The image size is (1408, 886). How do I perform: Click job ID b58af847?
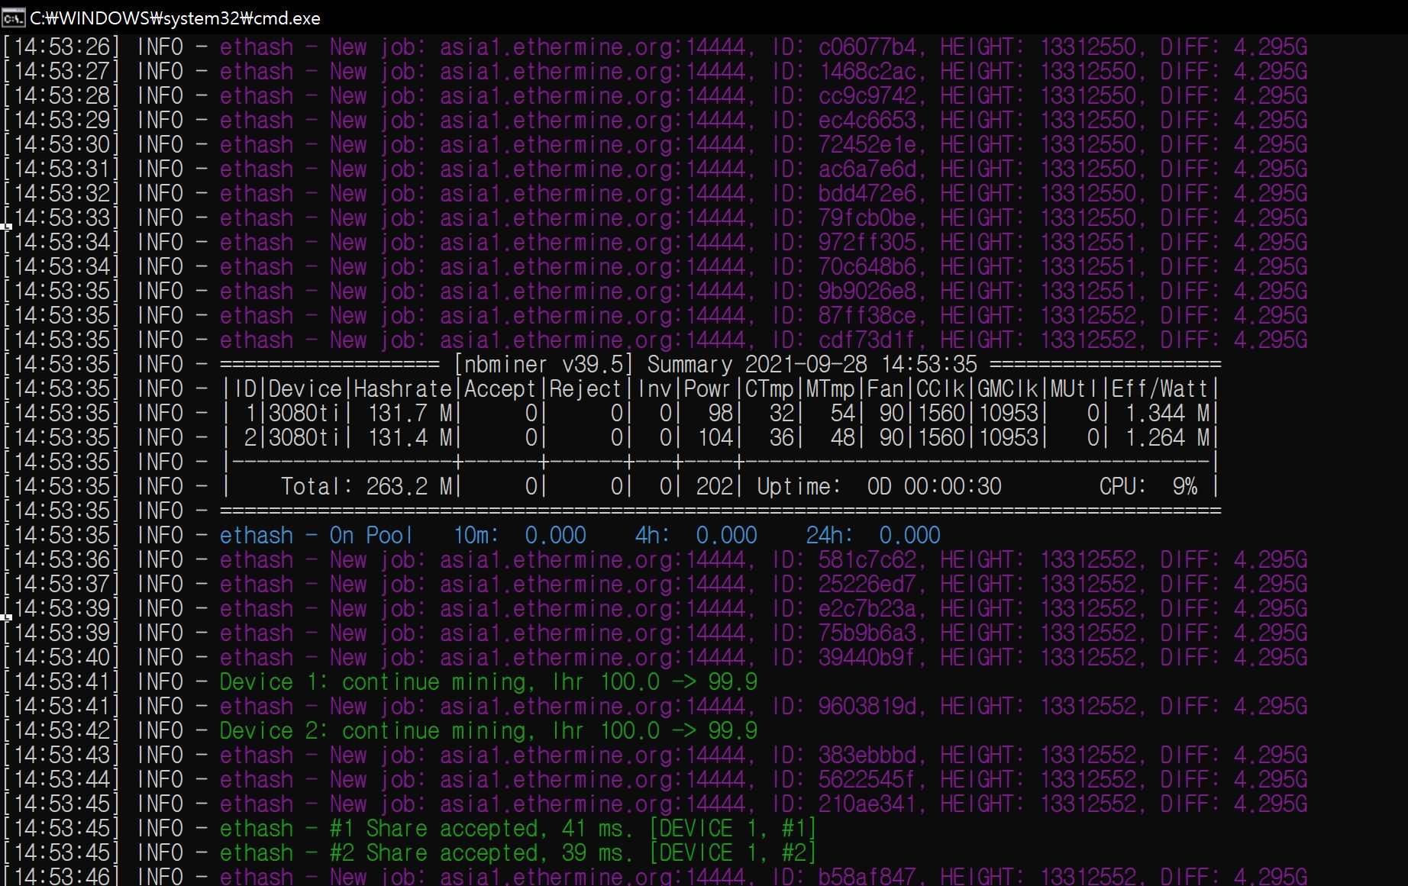(867, 876)
